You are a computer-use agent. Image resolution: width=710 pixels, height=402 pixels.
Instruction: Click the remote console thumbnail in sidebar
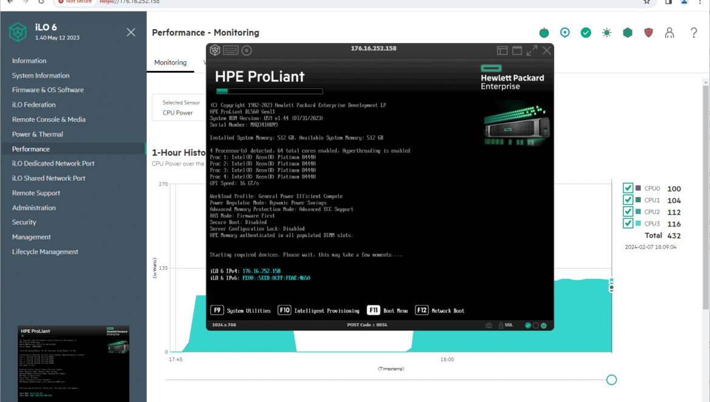73,364
